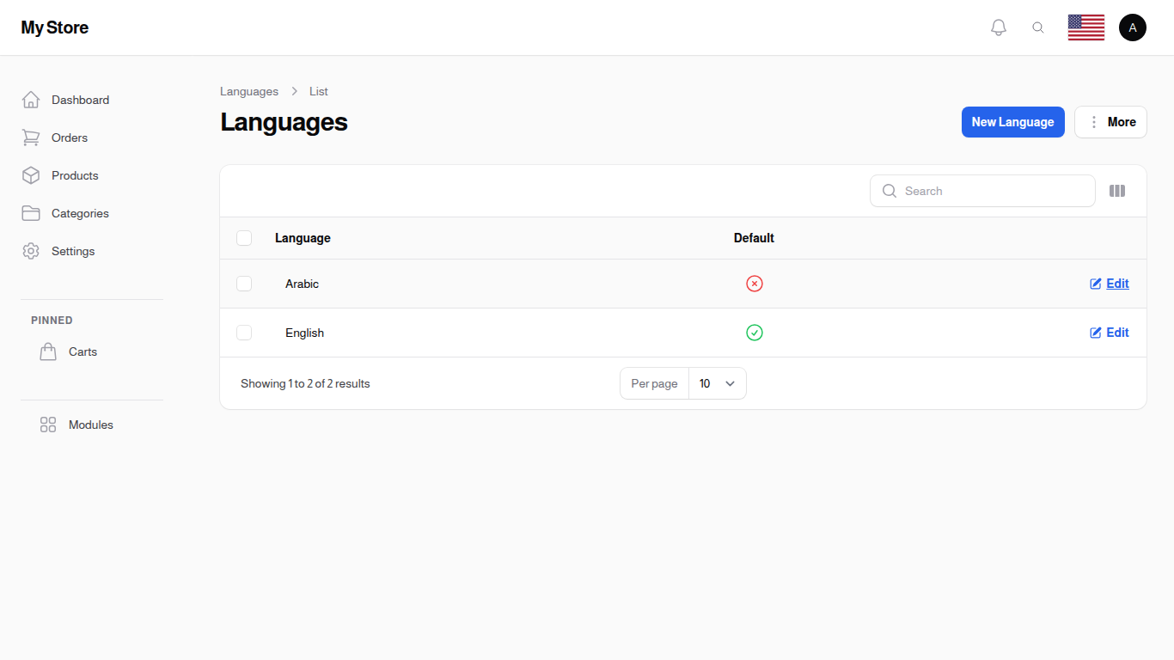Open the Categories section from the sidebar
The height and width of the screenshot is (660, 1174).
[x=80, y=213]
